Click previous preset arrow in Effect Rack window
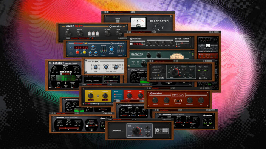 128,32
